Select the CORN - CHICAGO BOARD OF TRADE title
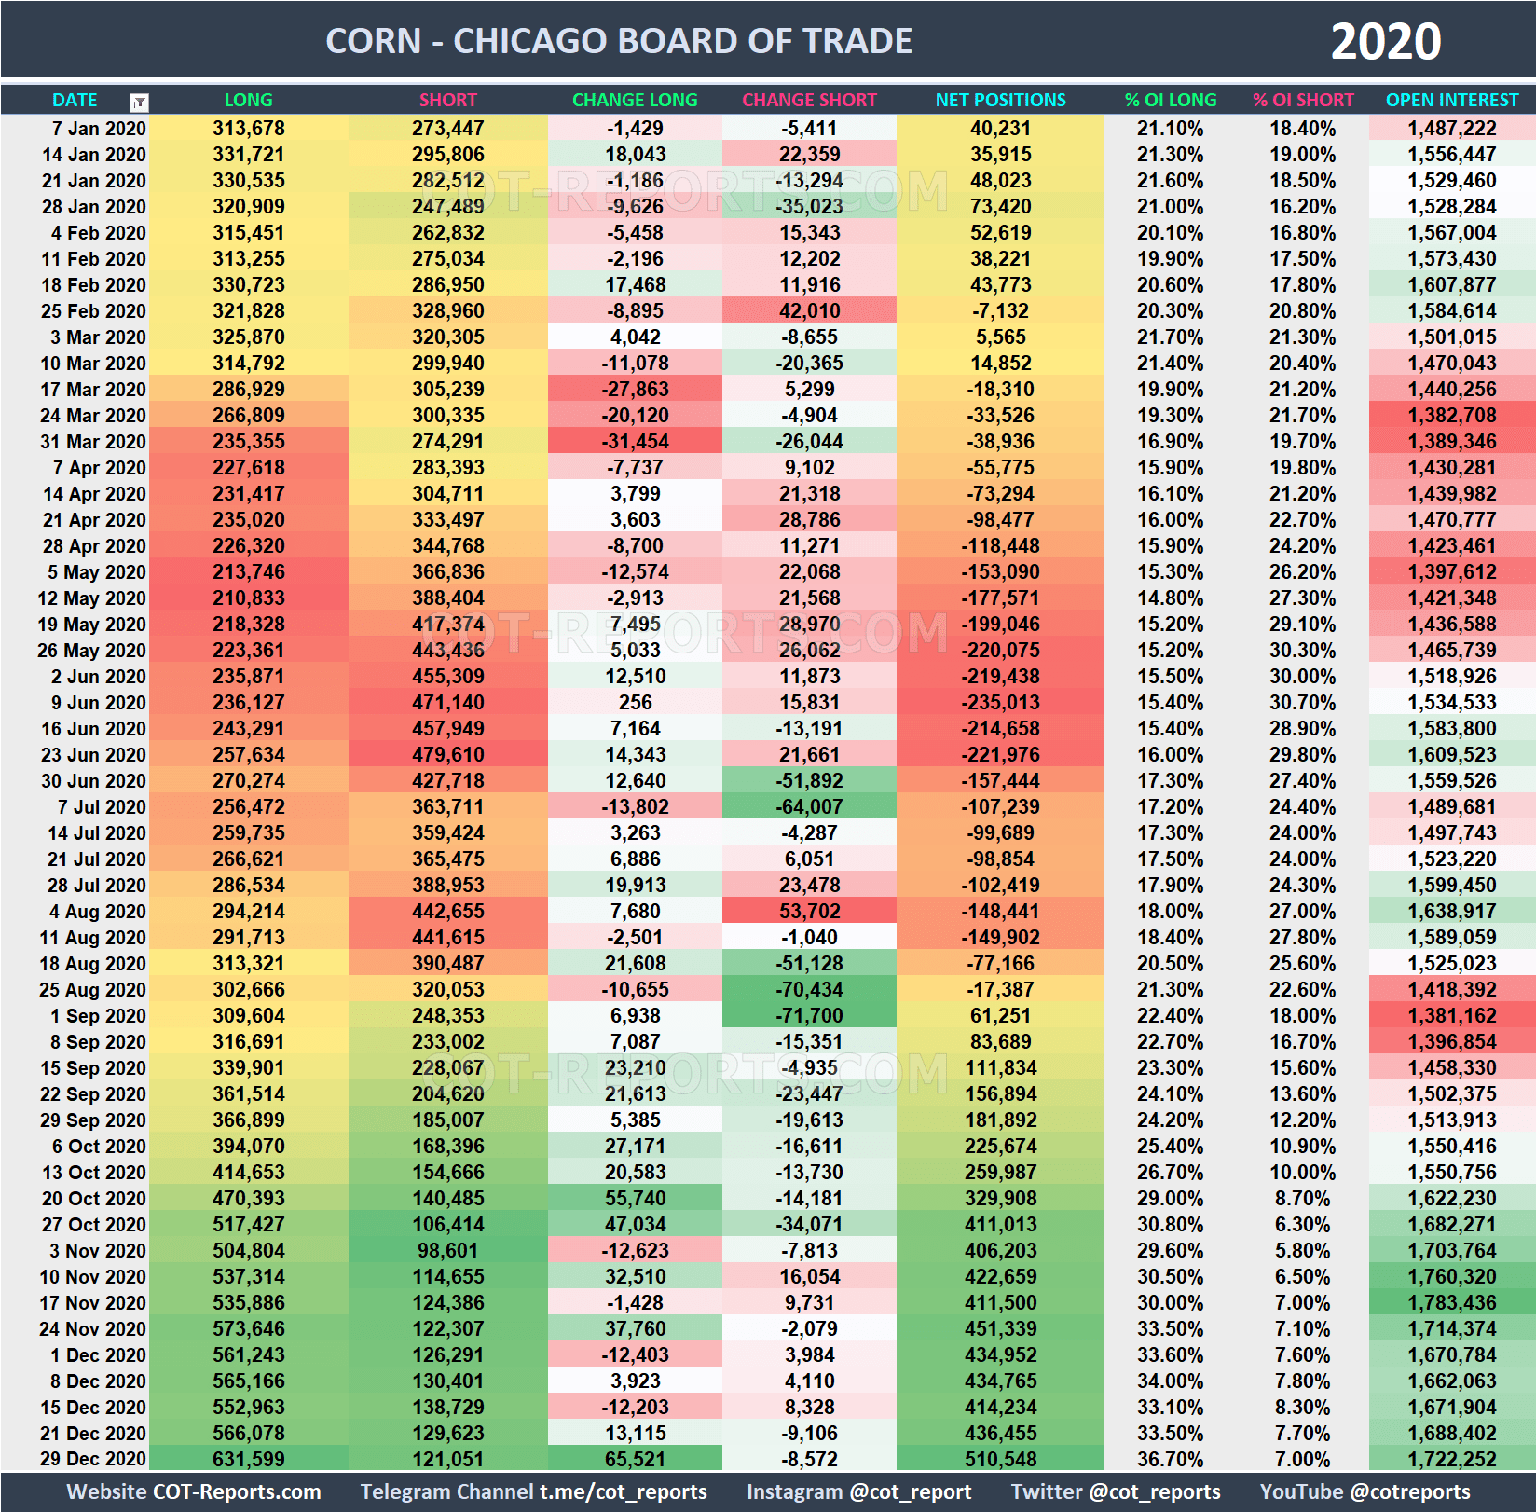This screenshot has height=1512, width=1536. pyautogui.click(x=618, y=40)
